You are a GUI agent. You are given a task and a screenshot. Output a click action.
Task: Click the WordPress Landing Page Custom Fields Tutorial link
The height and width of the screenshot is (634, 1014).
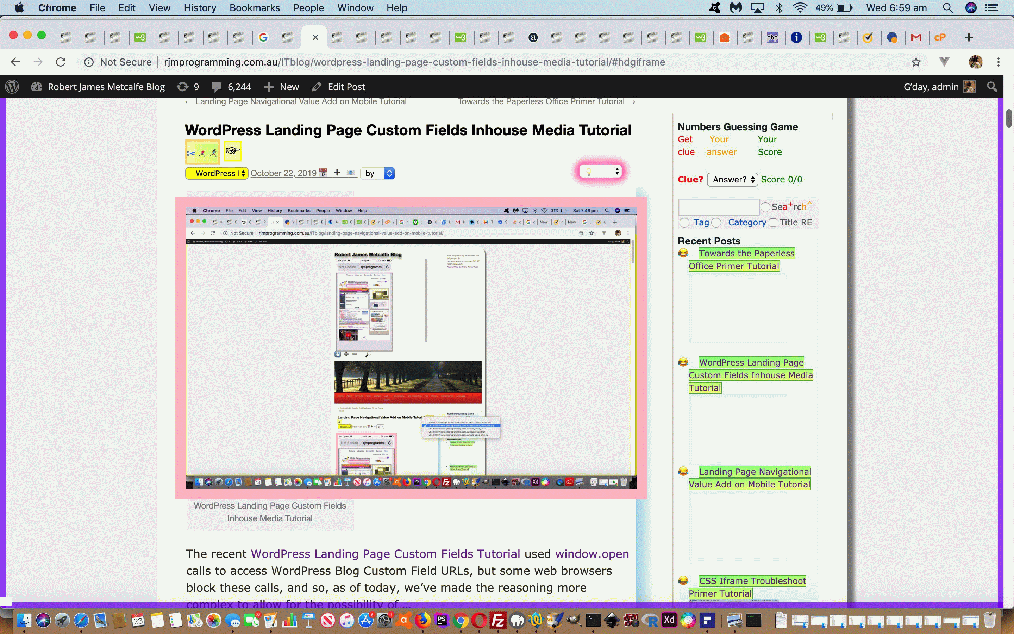[385, 554]
